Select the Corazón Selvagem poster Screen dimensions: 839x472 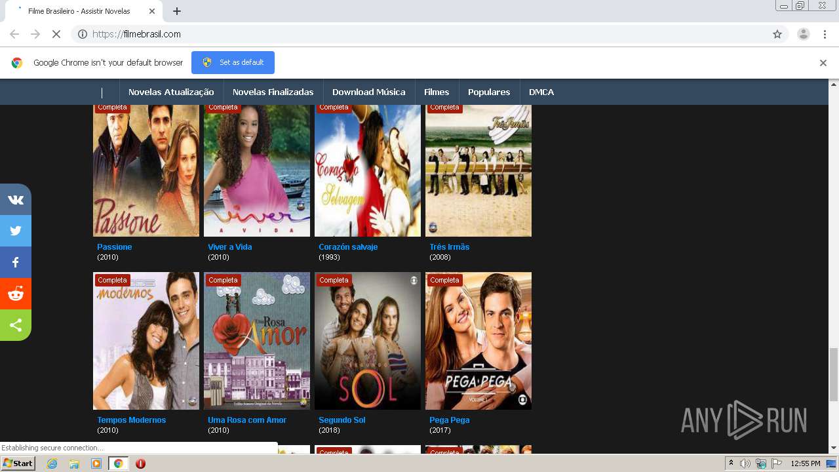368,170
